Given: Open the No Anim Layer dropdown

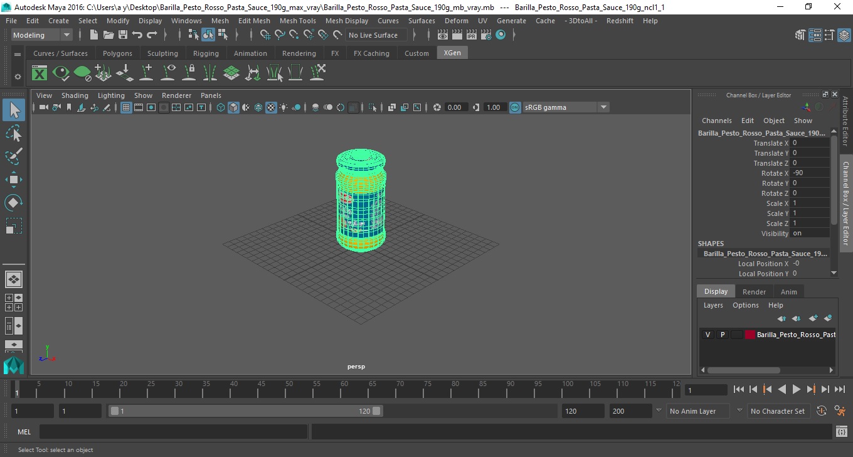Looking at the screenshot, I should coord(699,411).
